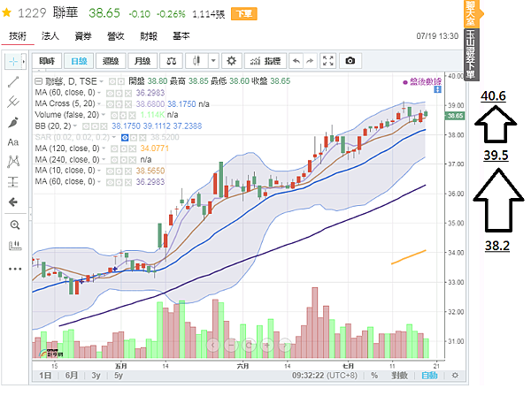This screenshot has height=396, width=531.
Task: Select the brush drawing tool
Action: [13, 122]
